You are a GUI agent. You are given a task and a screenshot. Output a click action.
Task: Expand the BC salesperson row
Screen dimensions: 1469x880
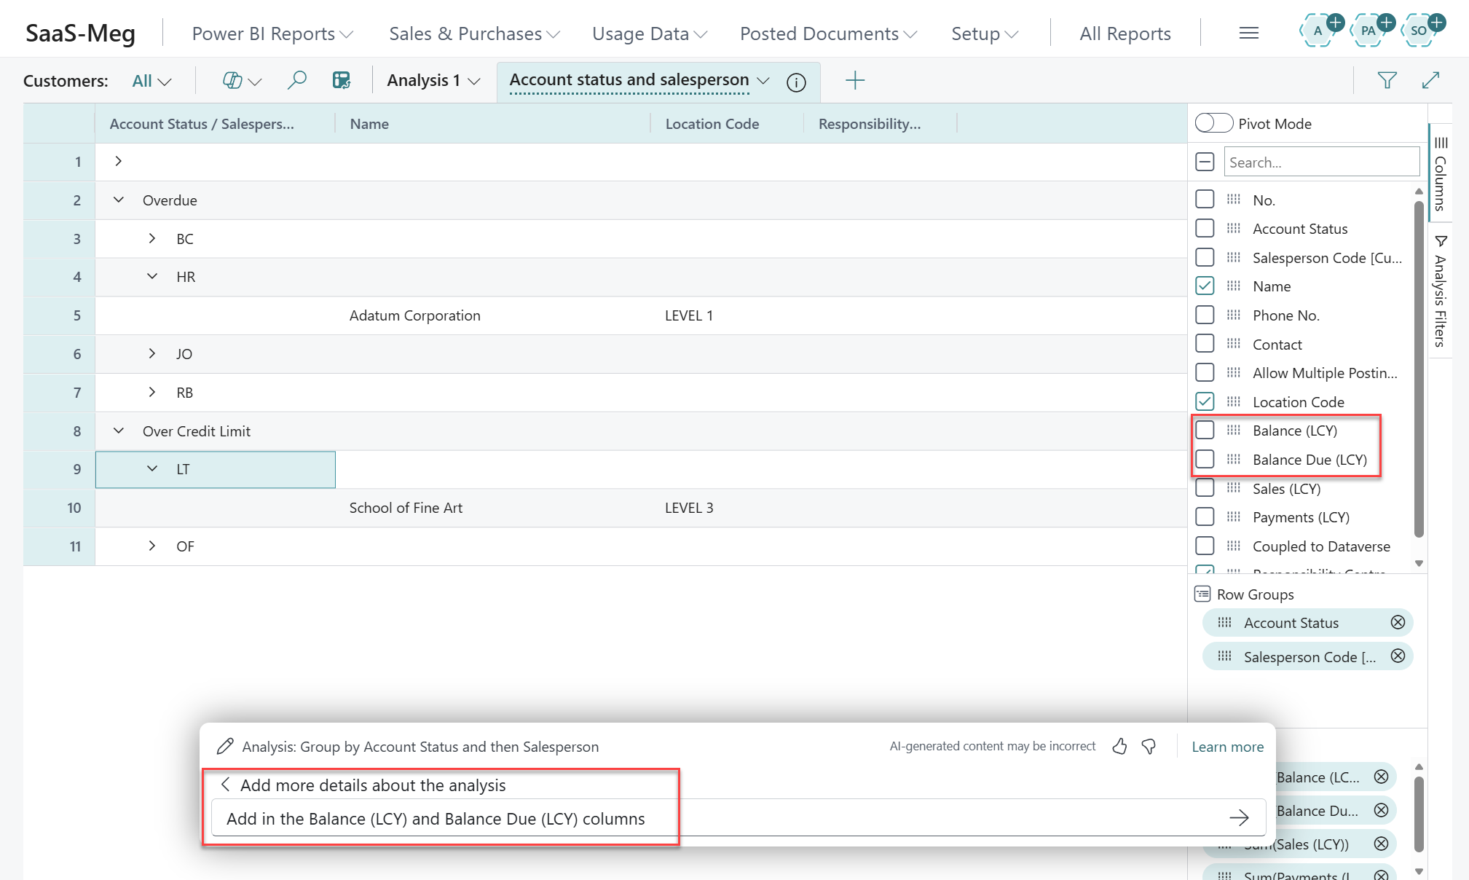[x=151, y=238]
